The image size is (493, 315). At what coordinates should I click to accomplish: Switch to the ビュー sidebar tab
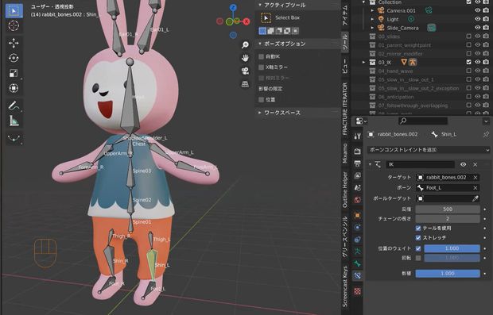click(345, 66)
